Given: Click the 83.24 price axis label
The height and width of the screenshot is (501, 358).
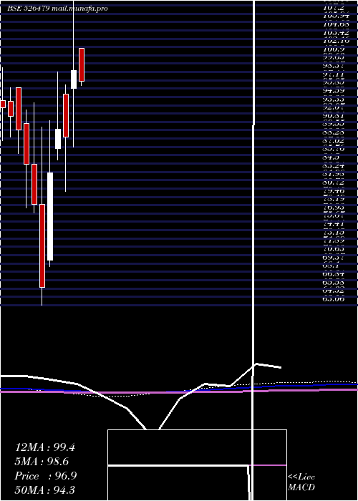Looking at the screenshot, I should (334, 166).
